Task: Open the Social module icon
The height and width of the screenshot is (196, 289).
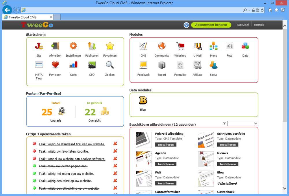Action: (x=214, y=65)
